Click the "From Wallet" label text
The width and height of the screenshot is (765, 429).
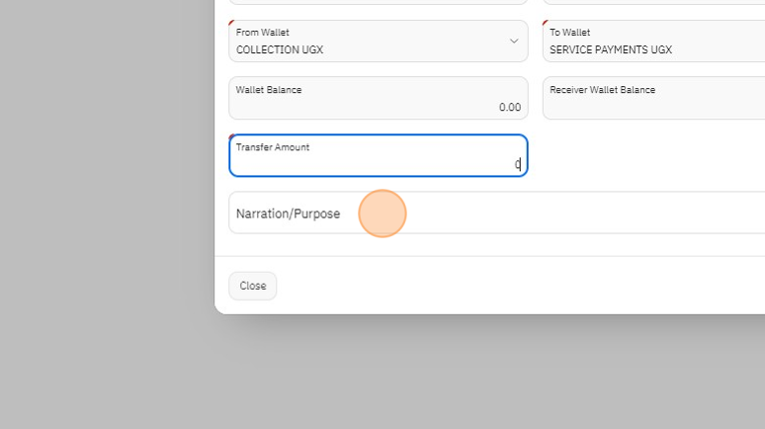[263, 33]
